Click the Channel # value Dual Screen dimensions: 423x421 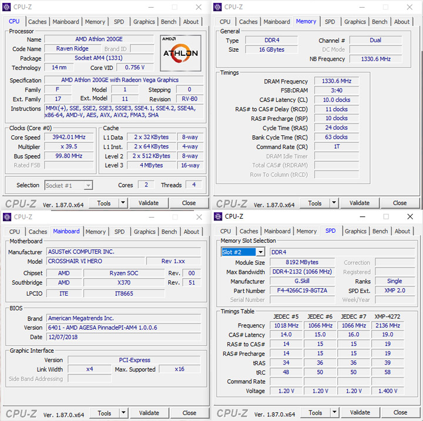[x=375, y=40]
